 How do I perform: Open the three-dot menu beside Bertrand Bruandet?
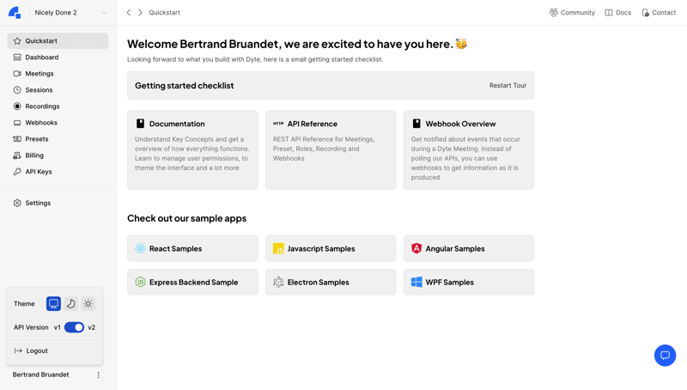tap(99, 375)
